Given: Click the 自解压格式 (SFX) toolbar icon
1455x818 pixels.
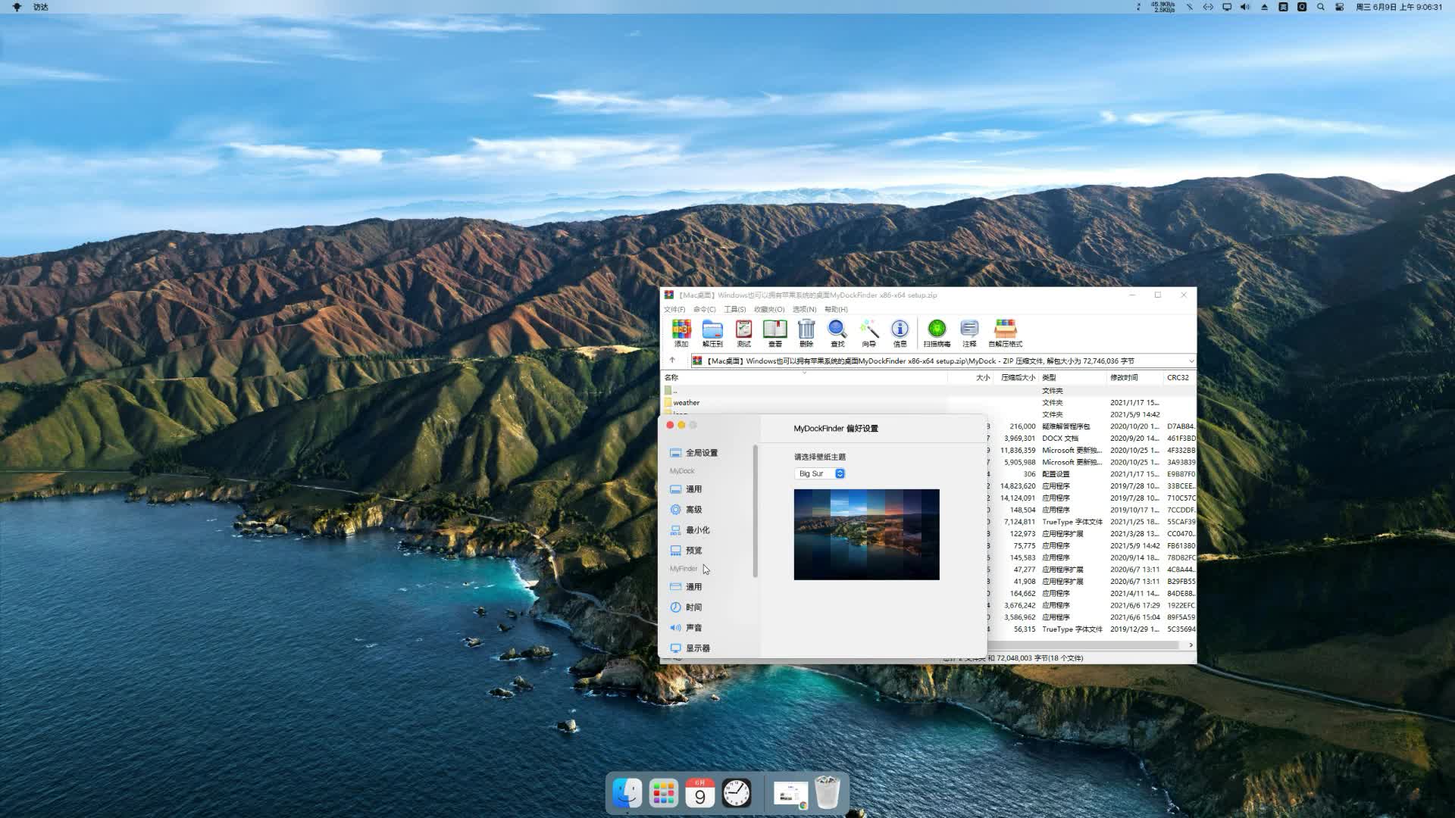Looking at the screenshot, I should (1005, 333).
